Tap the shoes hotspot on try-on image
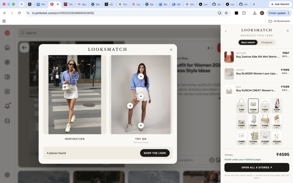The height and width of the screenshot is (183, 293). [141, 126]
